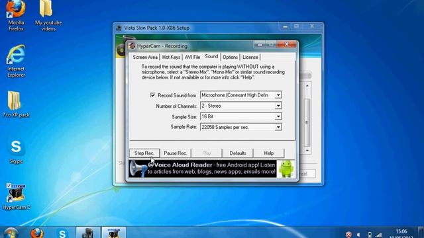
Task: Select the Sound tab
Action: pyautogui.click(x=211, y=56)
